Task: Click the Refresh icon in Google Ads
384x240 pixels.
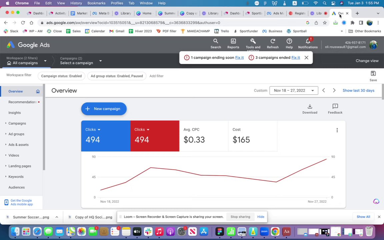Action: tap(273, 43)
